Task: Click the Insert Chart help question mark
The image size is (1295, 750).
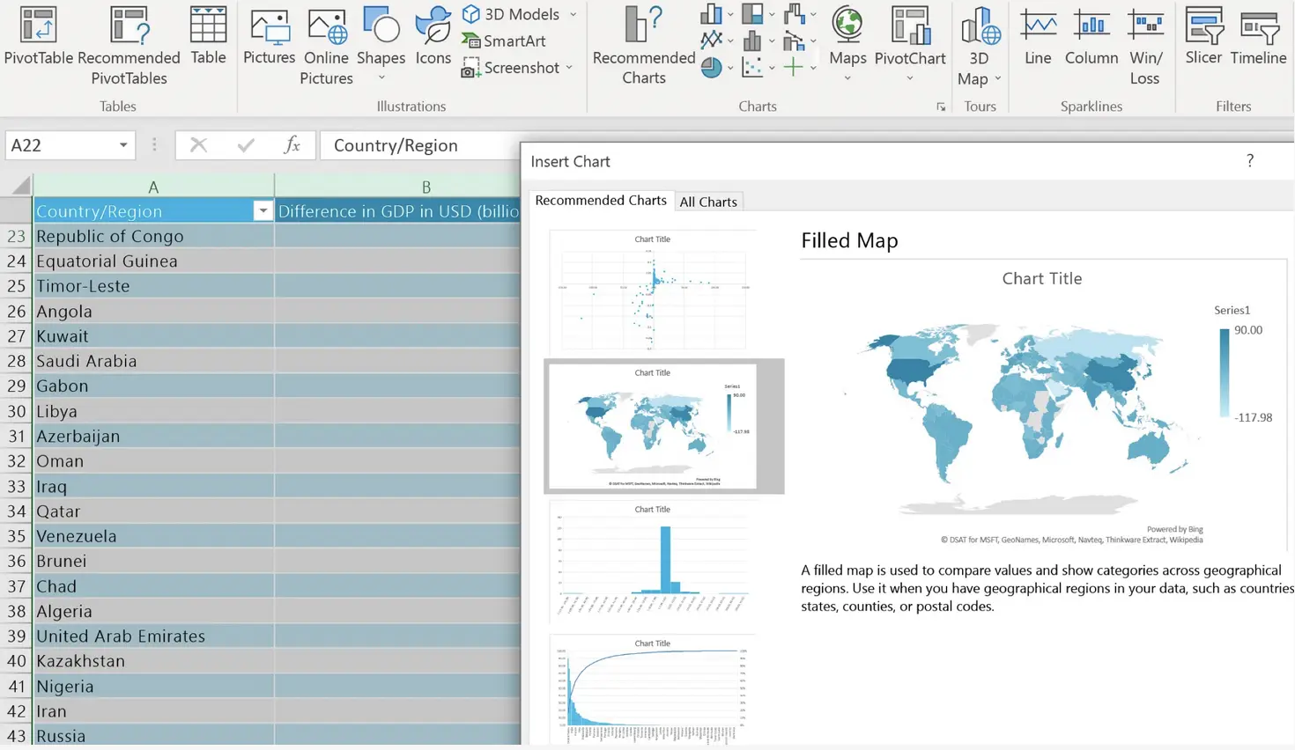Action: pyautogui.click(x=1250, y=160)
